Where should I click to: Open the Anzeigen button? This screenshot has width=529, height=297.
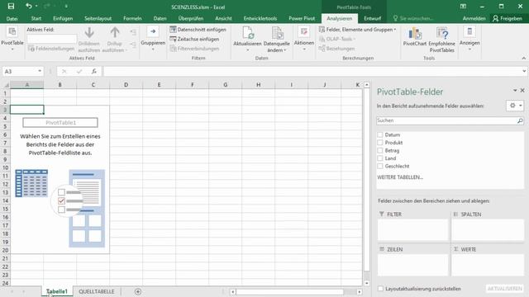469,39
